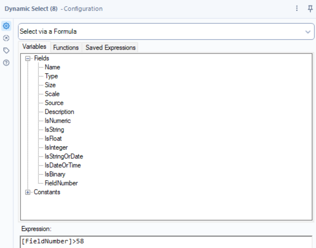Select the Size field variable
This screenshot has height=248, width=316.
point(50,85)
